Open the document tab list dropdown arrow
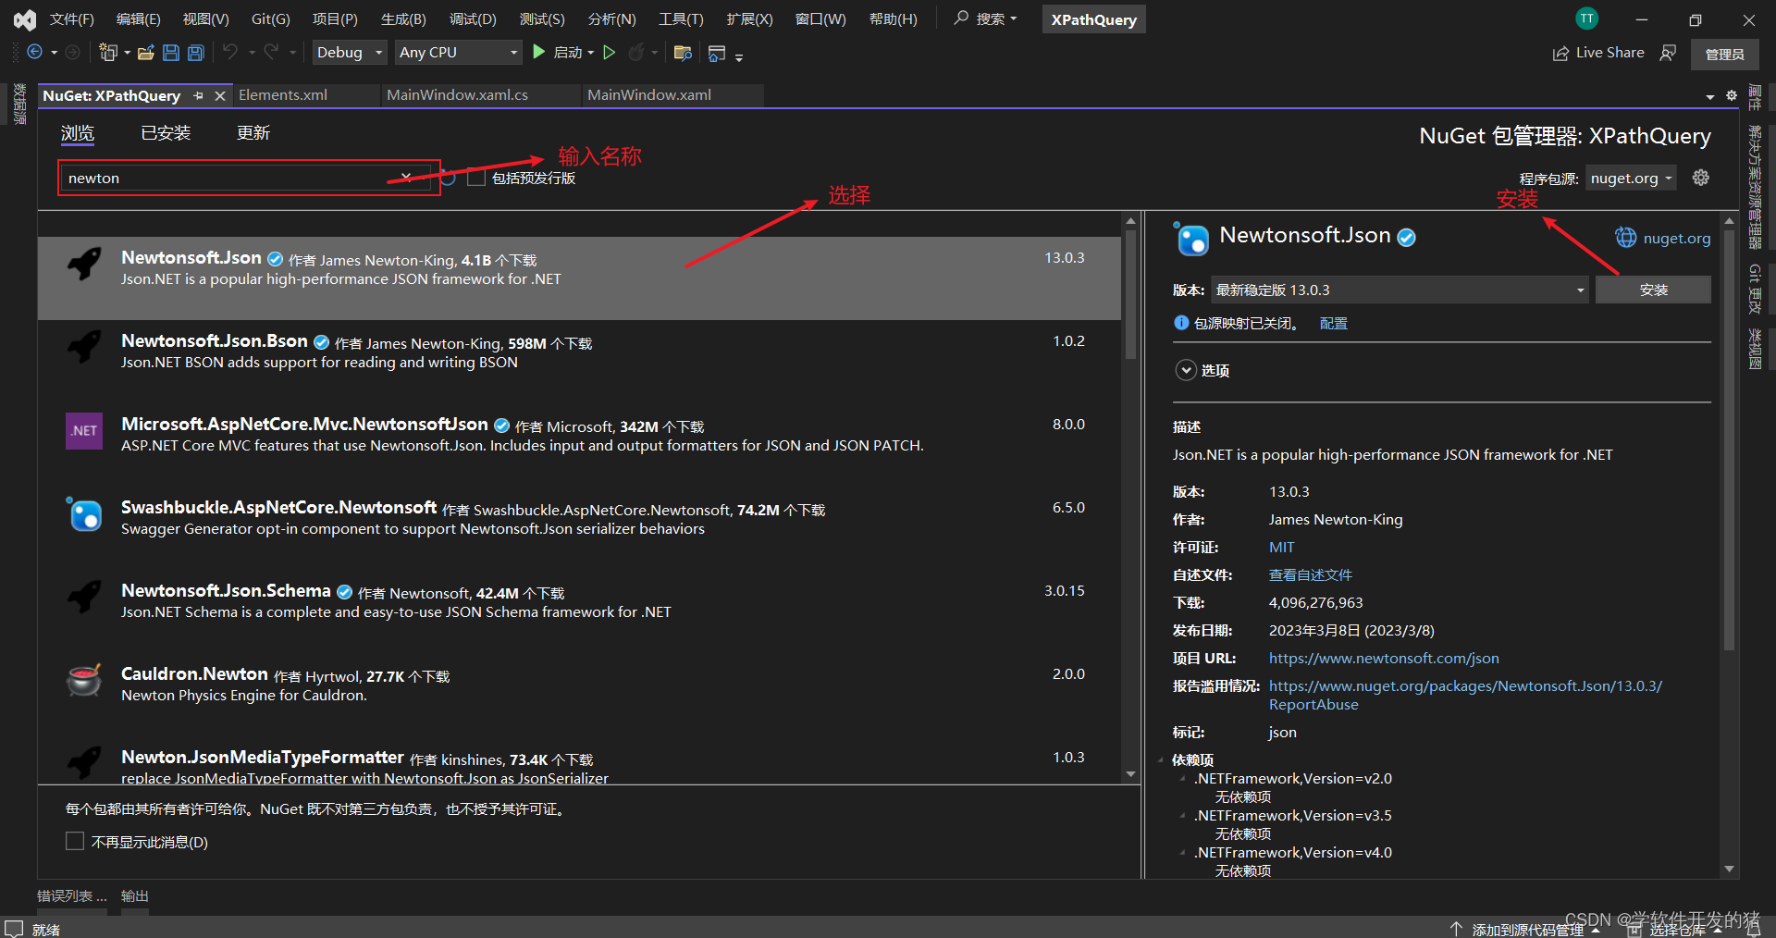Screen dimensions: 1776x938 [x=1710, y=96]
